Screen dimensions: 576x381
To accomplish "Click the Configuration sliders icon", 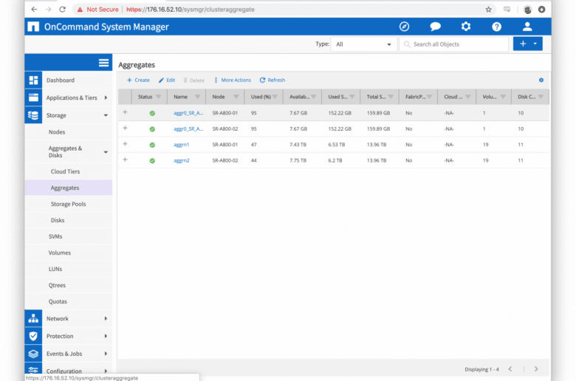I will coord(33,369).
